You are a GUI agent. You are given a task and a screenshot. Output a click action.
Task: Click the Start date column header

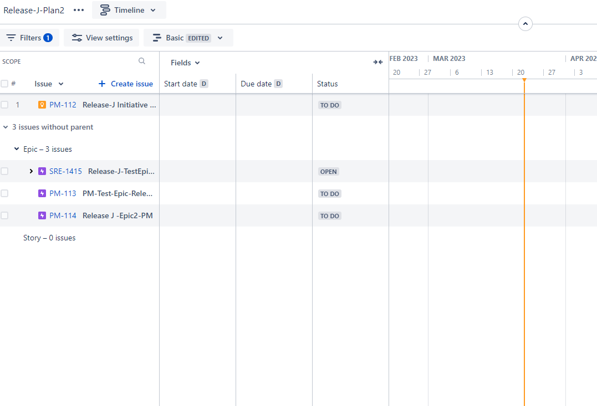(x=181, y=84)
